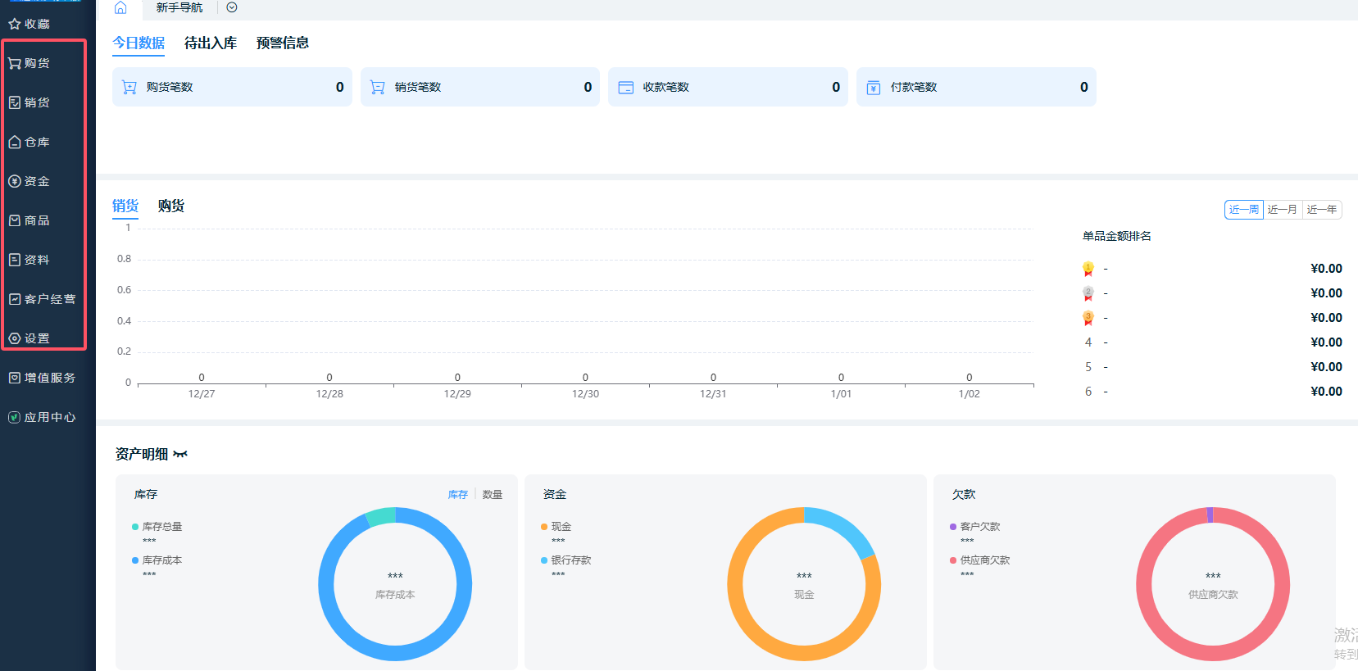The width and height of the screenshot is (1358, 671).
Task: Open 应用中心 in the sidebar
Action: tap(43, 417)
